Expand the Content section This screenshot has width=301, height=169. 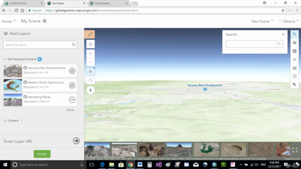pyautogui.click(x=5, y=121)
